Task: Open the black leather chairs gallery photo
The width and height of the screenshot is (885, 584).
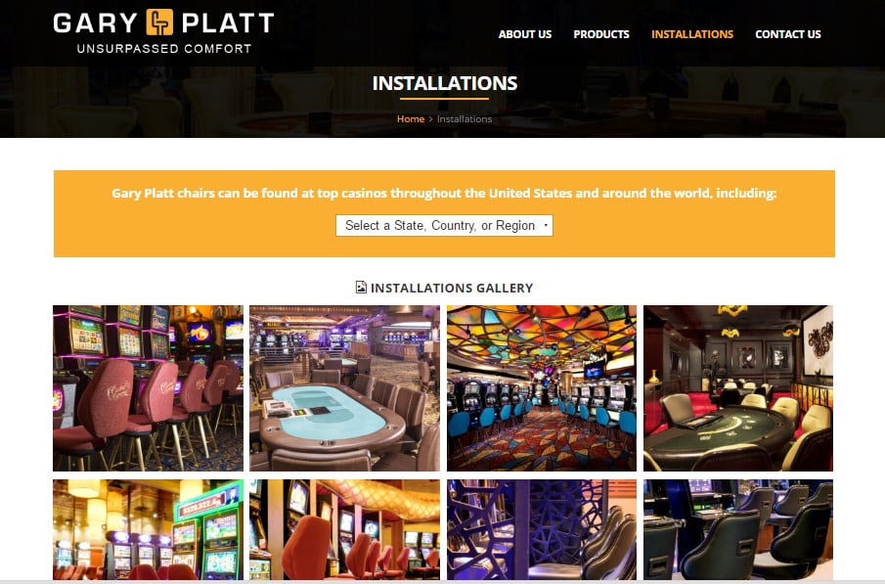Action: click(x=738, y=530)
